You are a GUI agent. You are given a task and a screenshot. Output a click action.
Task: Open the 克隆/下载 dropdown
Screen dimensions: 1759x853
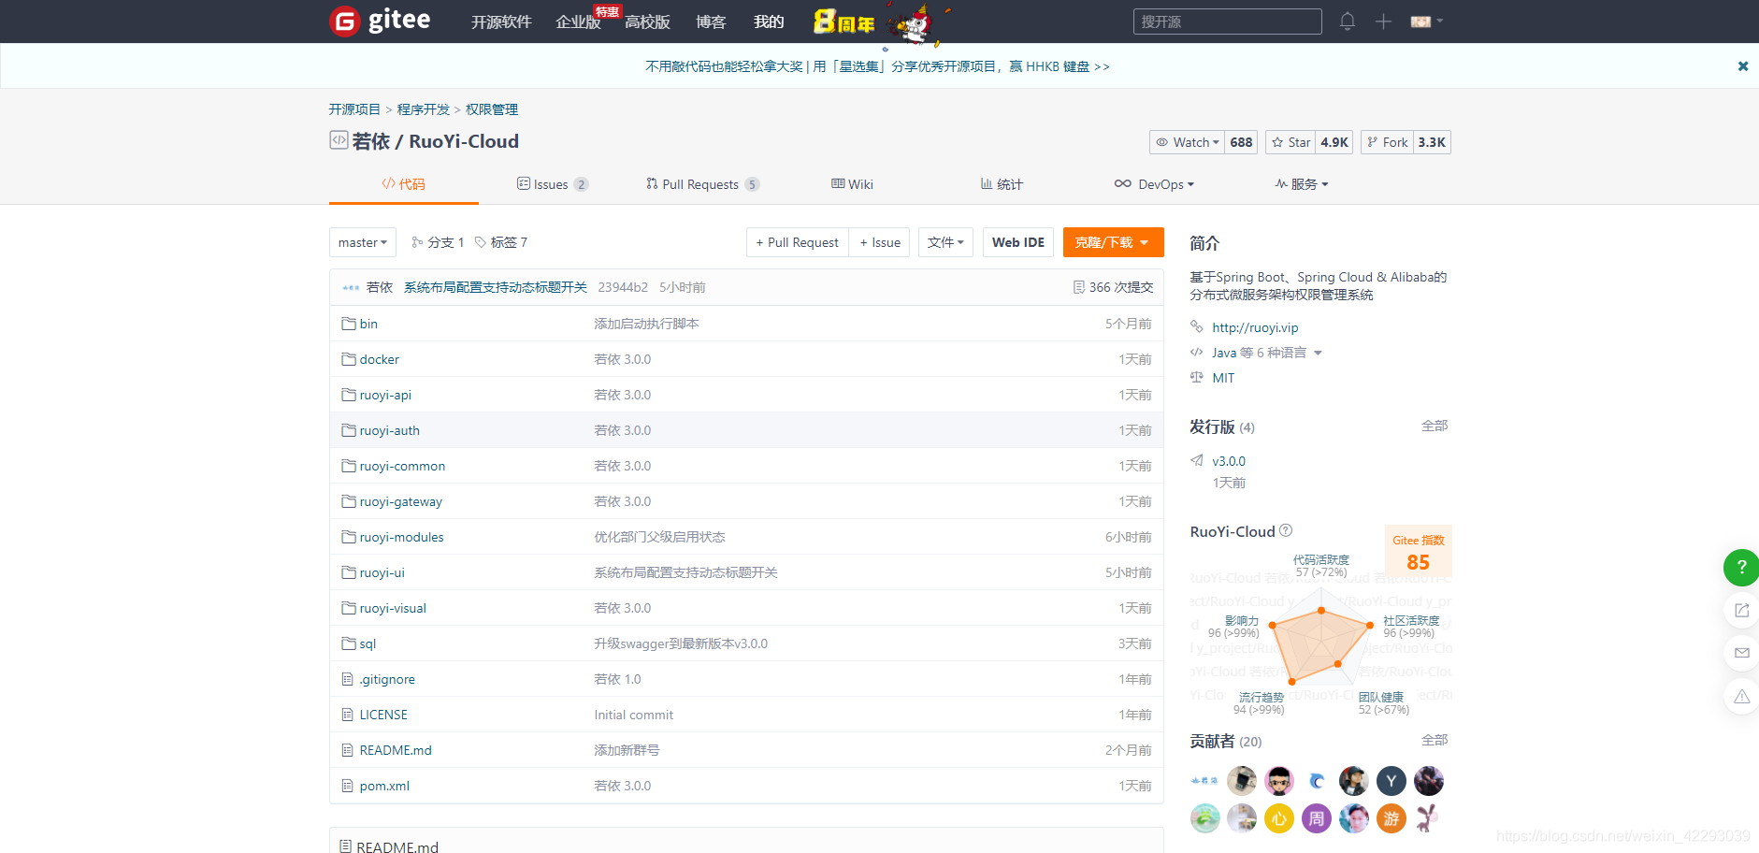click(1113, 242)
